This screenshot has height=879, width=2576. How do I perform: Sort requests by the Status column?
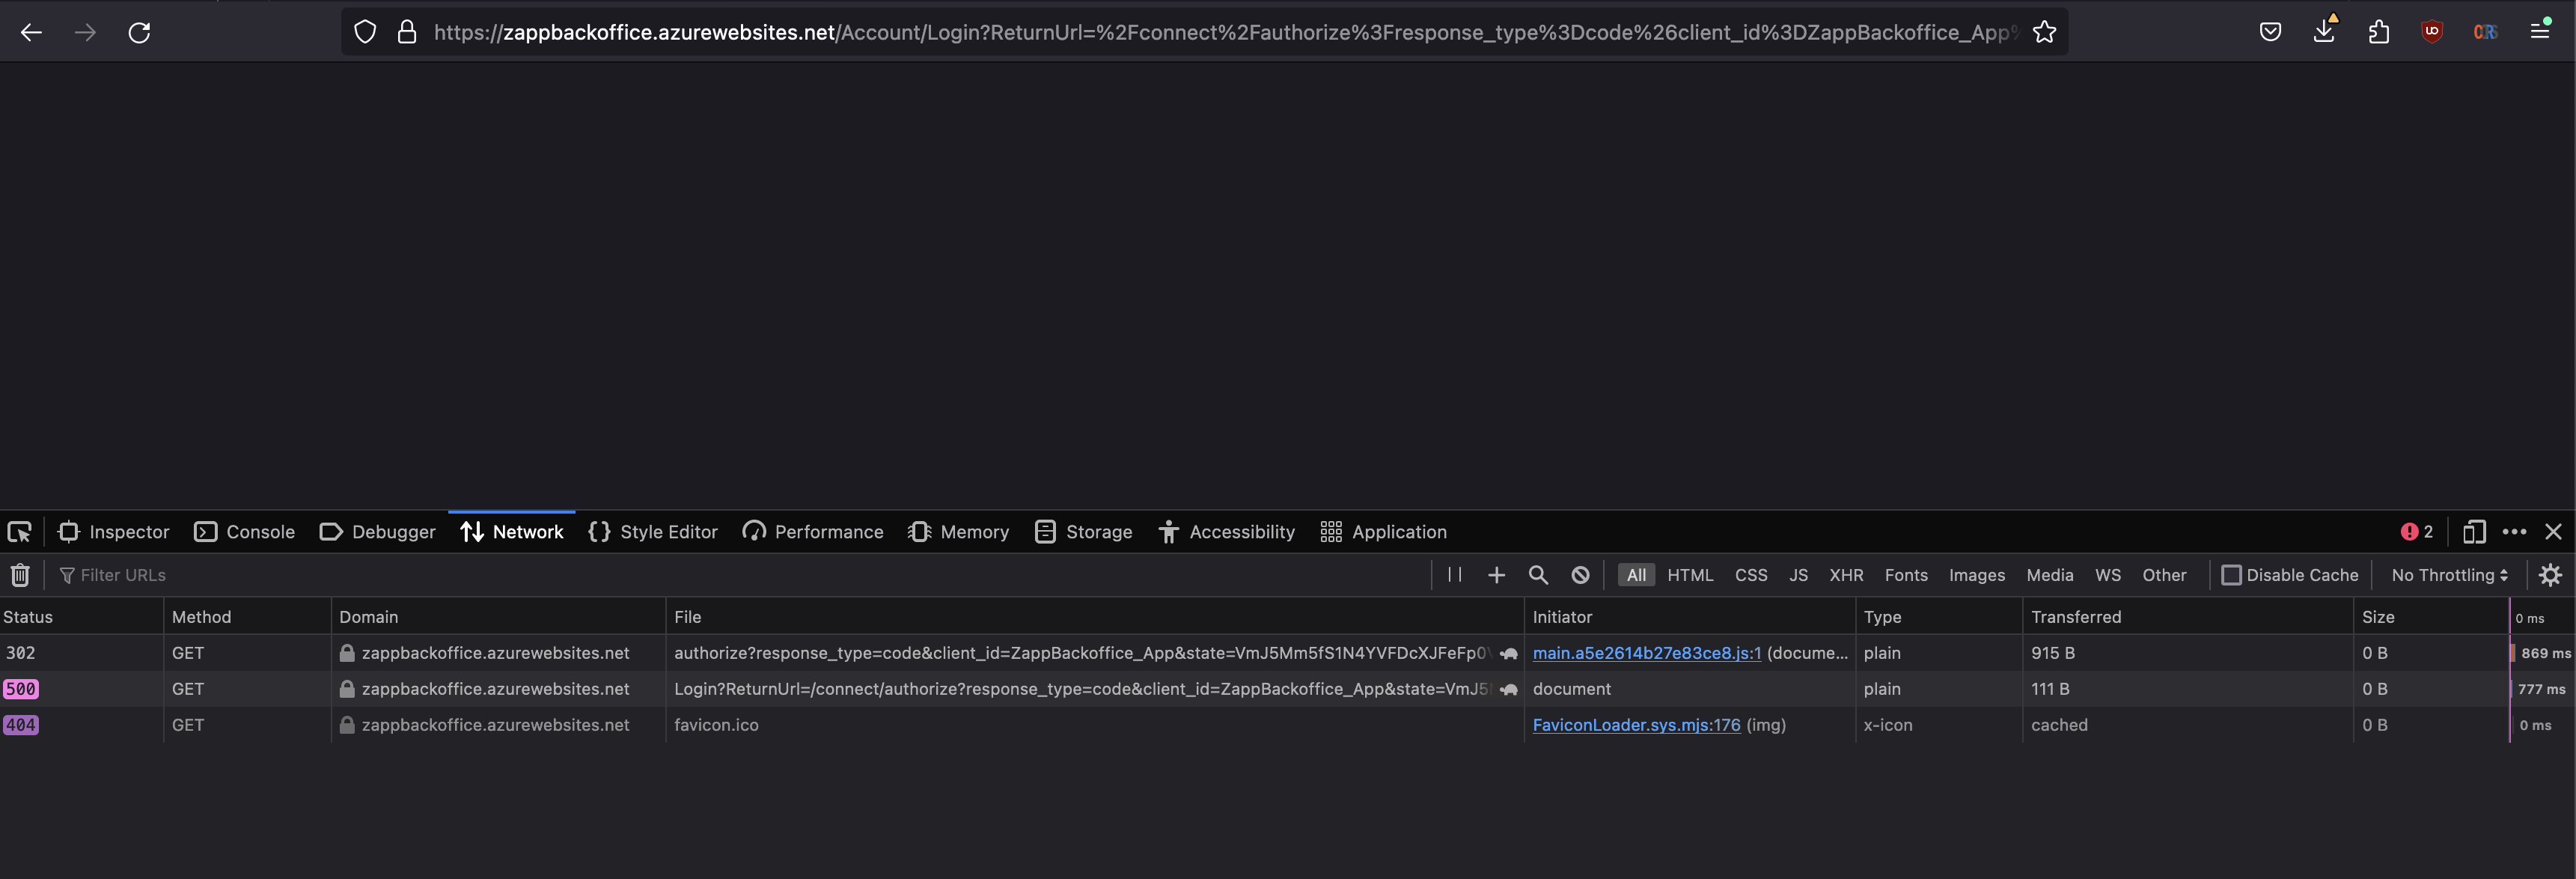pyautogui.click(x=27, y=616)
